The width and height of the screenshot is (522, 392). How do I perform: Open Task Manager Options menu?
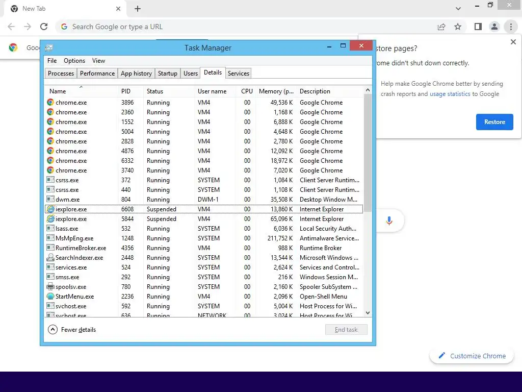tap(74, 61)
